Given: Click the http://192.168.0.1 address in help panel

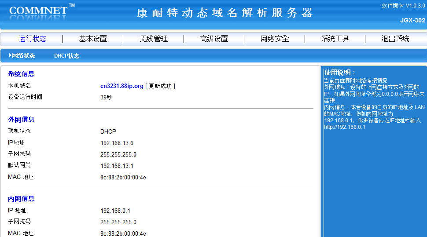Looking at the screenshot, I should pyautogui.click(x=345, y=127).
